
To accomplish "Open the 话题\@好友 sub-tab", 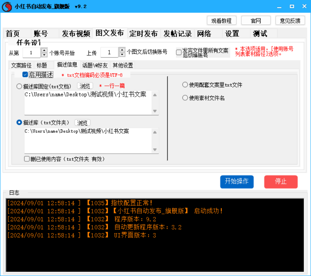I will (95, 65).
